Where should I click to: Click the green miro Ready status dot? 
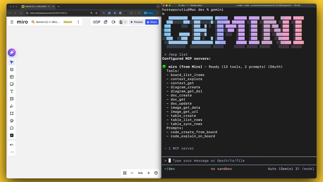tap(164, 67)
